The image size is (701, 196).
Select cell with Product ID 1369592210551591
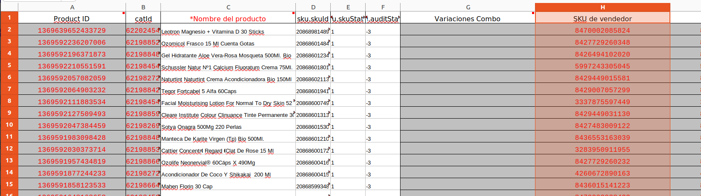pos(72,65)
